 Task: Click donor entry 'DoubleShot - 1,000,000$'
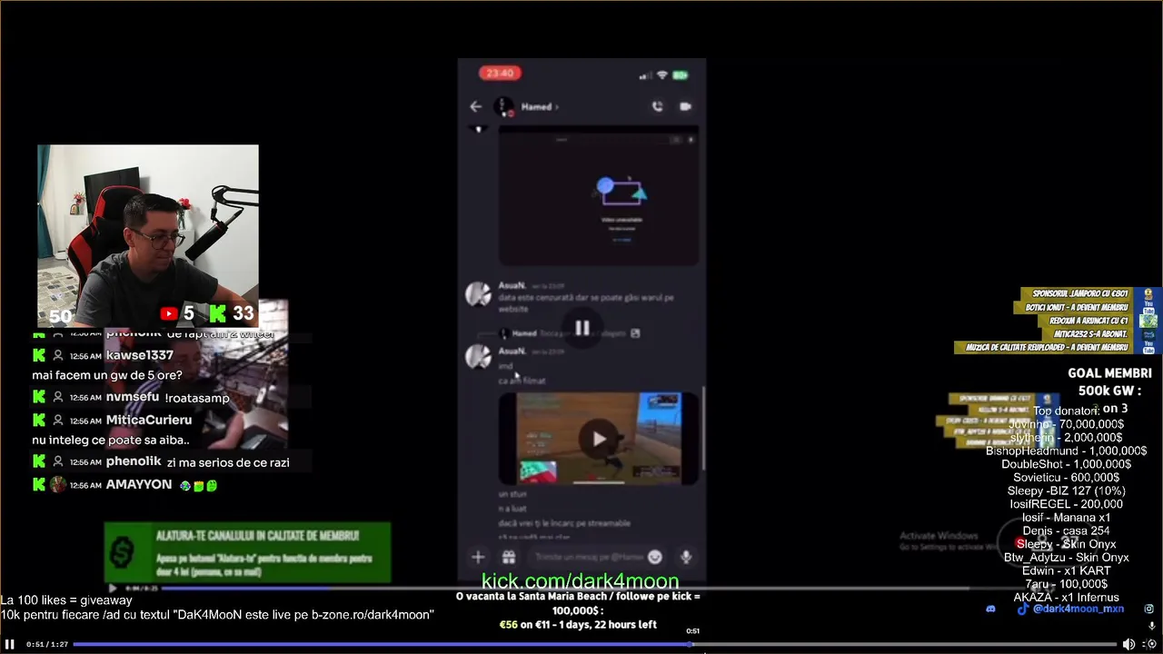click(1067, 464)
